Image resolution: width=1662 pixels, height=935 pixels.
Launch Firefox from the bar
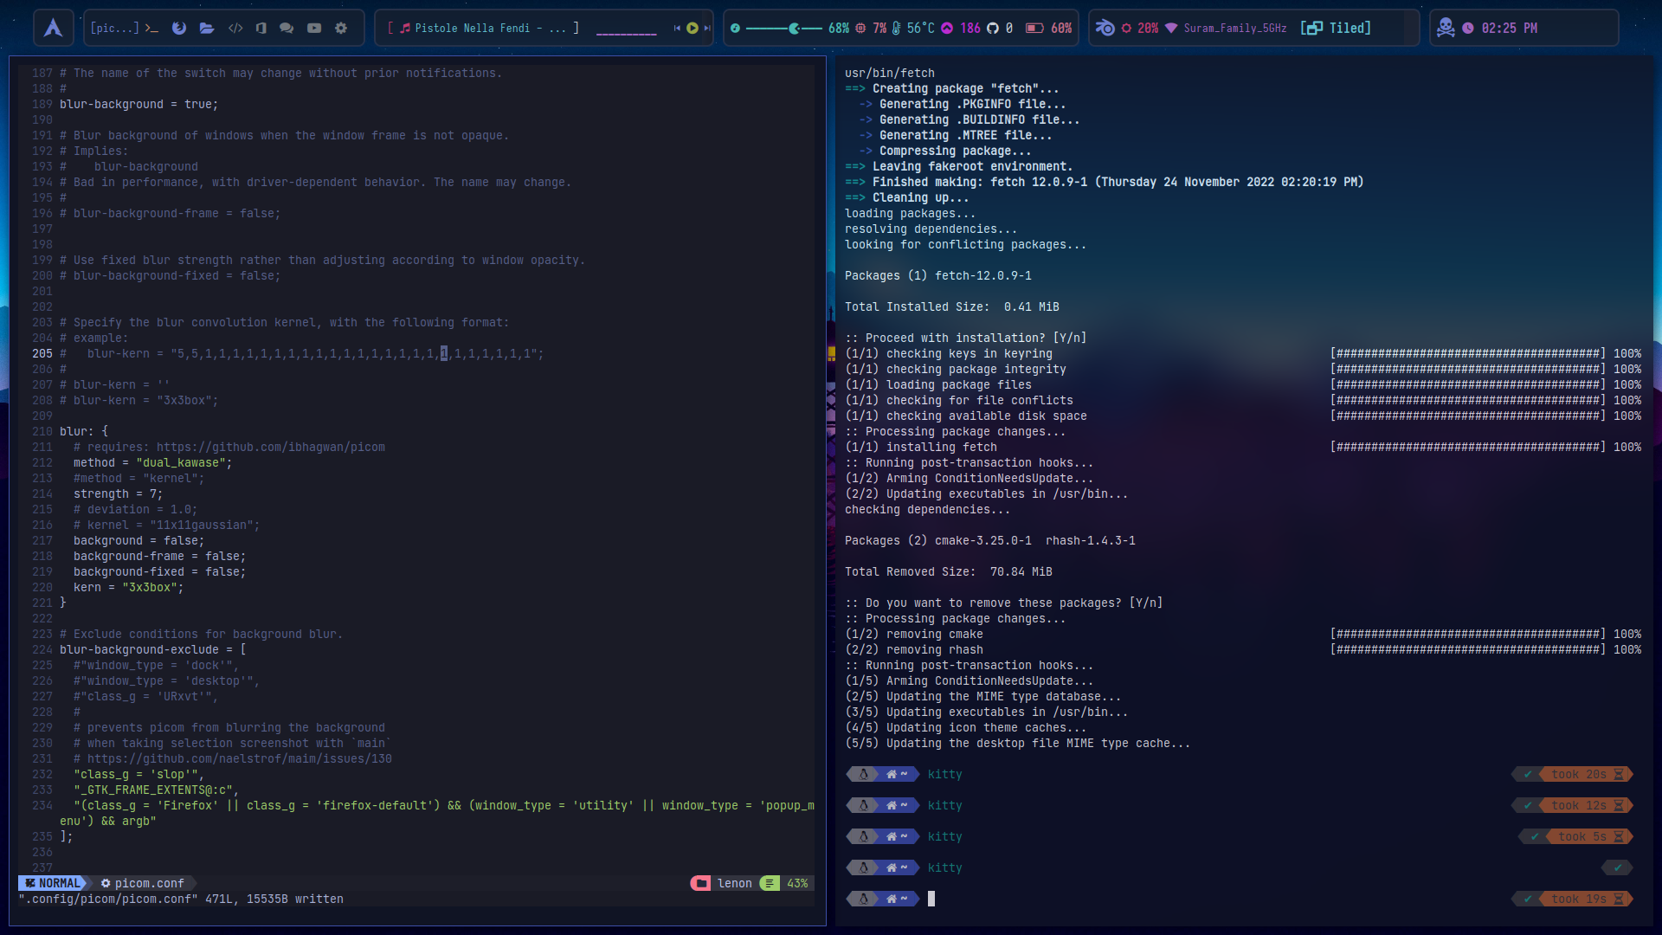point(179,28)
